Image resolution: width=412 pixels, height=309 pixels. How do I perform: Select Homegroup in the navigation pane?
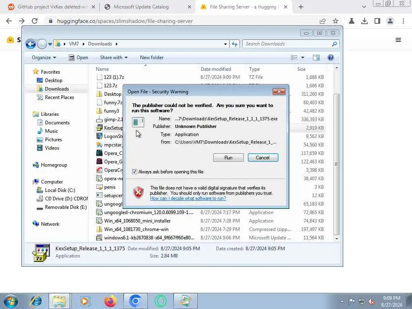click(54, 165)
